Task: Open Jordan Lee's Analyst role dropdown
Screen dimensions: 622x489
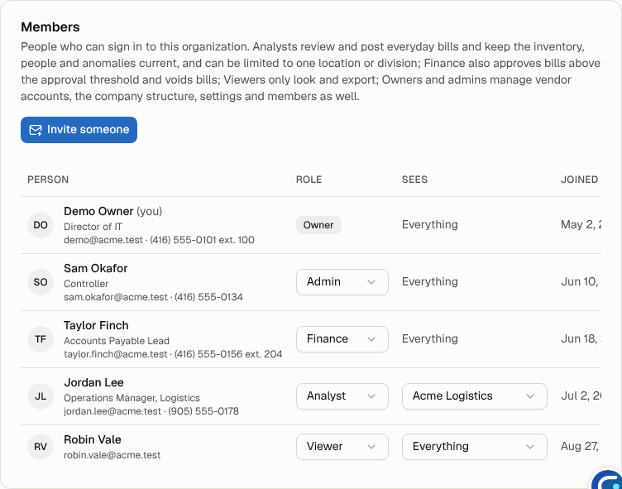Action: click(x=342, y=396)
